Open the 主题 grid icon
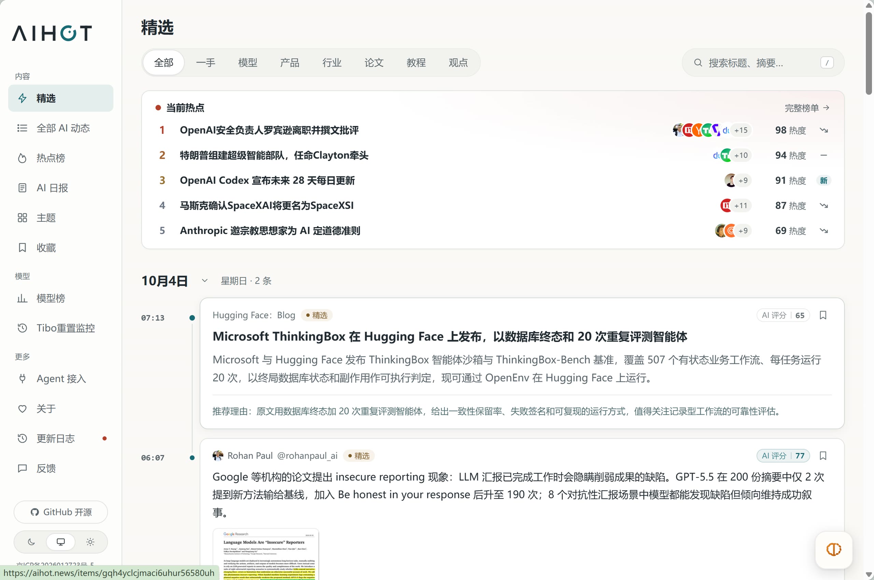Screen dimensions: 874x580 tap(22, 218)
